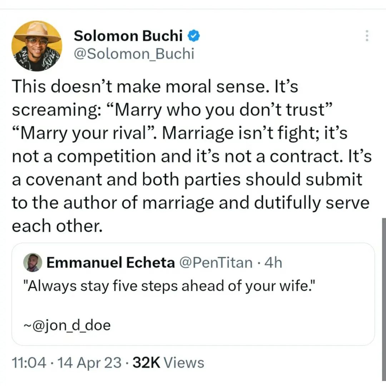Select the Emmanuel Echeta name in the quoted tweet
Screen dimensions: 386x386
pos(111,263)
